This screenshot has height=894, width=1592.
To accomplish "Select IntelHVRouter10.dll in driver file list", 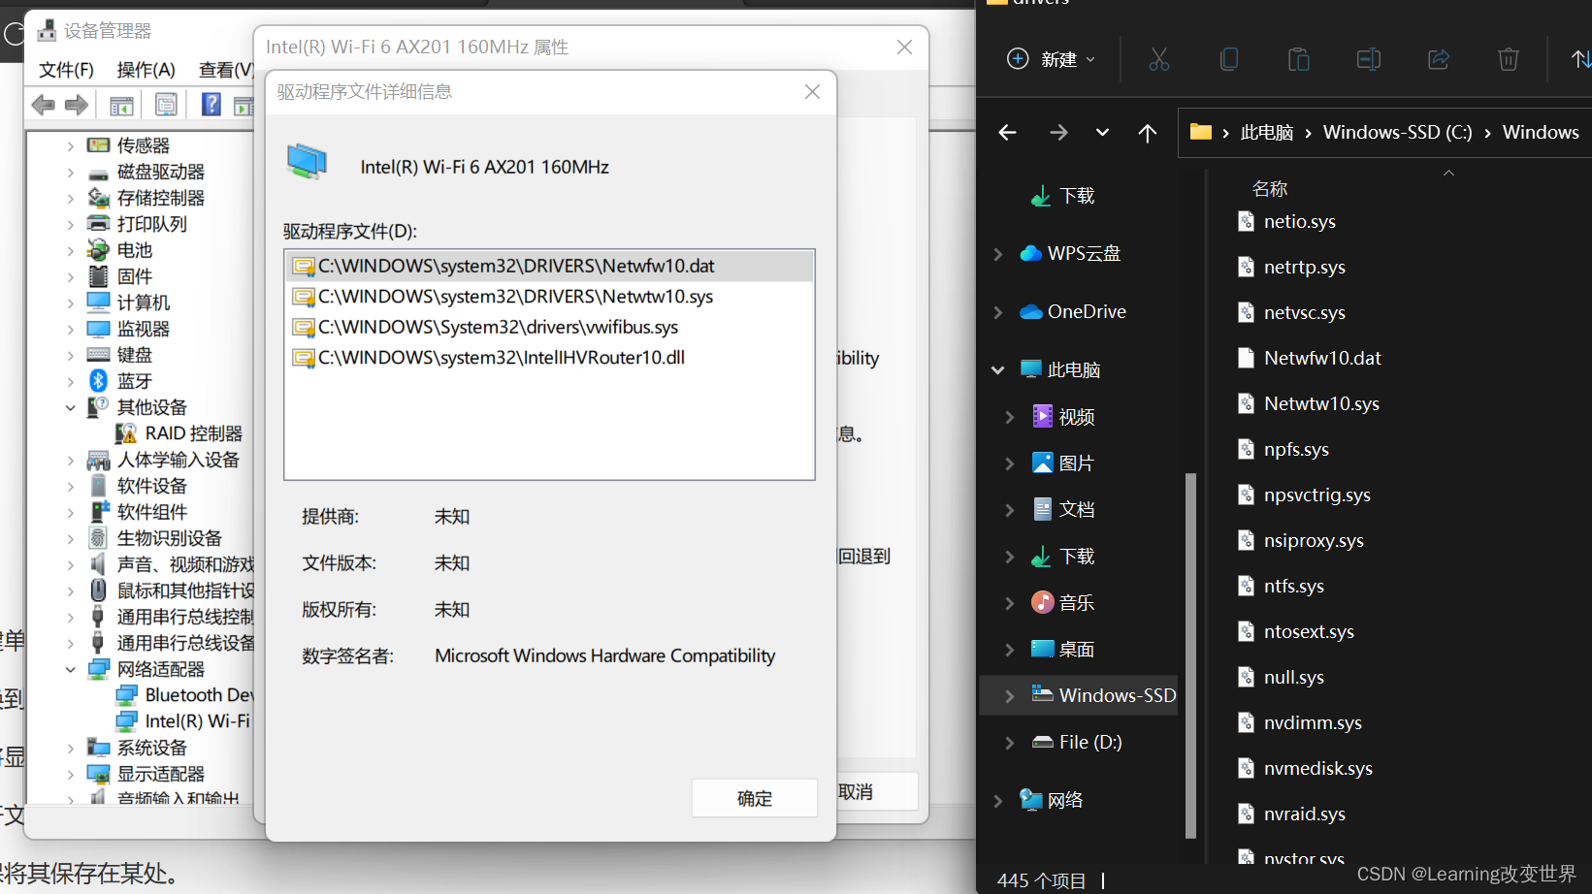I will [549, 358].
